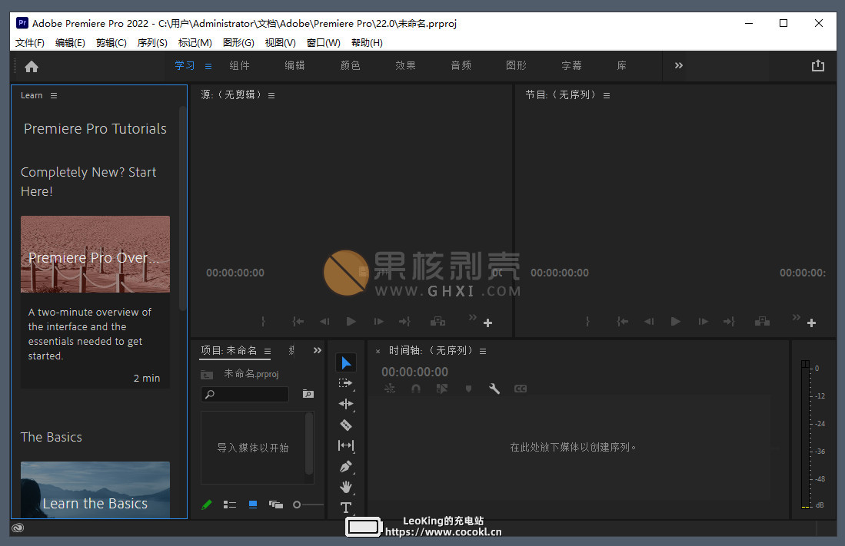The height and width of the screenshot is (546, 845).
Task: Click Source monitor Play button
Action: pyautogui.click(x=351, y=322)
